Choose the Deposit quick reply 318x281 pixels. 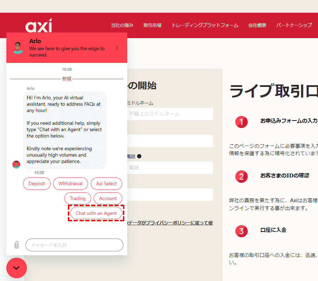(x=37, y=183)
